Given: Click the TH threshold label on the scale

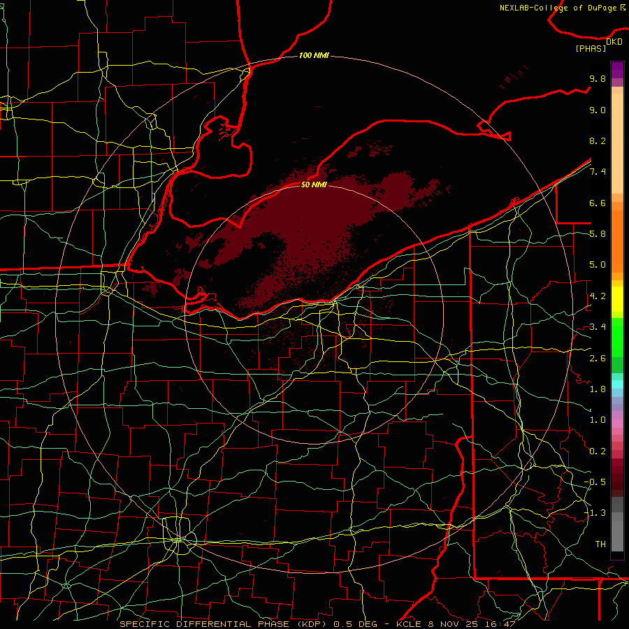Looking at the screenshot, I should tap(600, 544).
